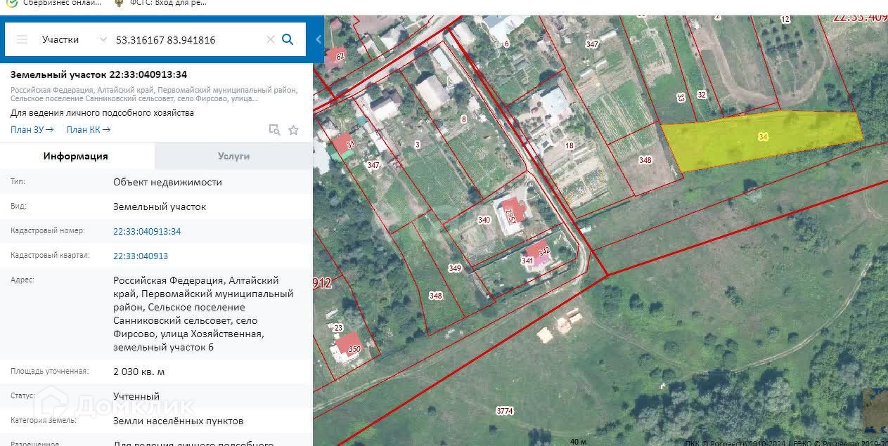Switch to the Услуги tab
This screenshot has height=446, width=888.
[x=233, y=156]
